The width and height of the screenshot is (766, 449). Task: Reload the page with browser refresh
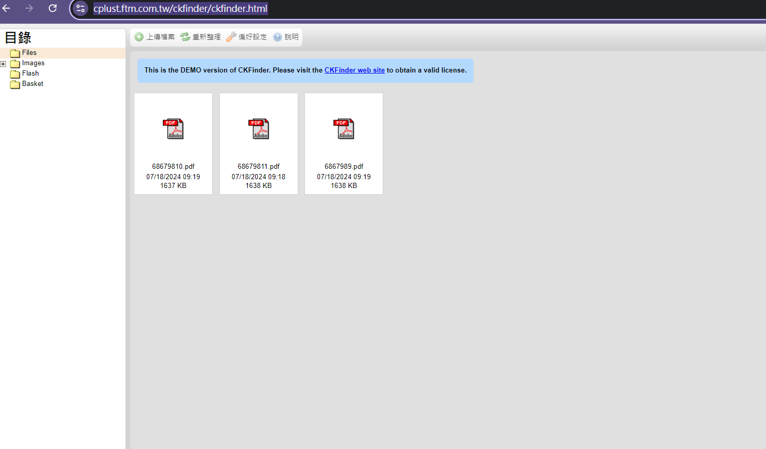coord(53,8)
